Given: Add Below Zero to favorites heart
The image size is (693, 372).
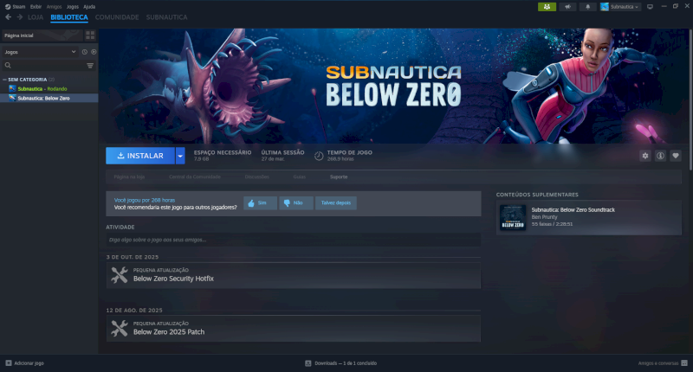Looking at the screenshot, I should pyautogui.click(x=676, y=156).
